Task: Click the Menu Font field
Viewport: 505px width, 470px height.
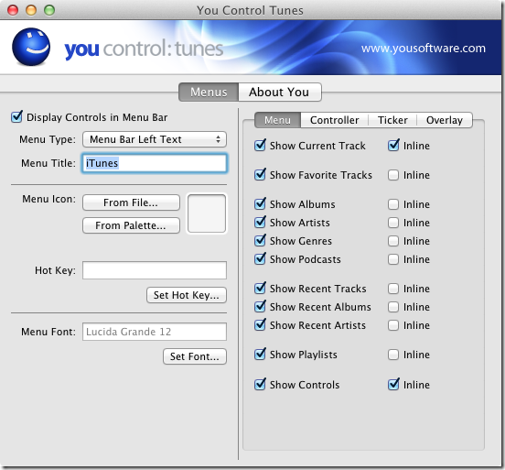Action: (155, 332)
